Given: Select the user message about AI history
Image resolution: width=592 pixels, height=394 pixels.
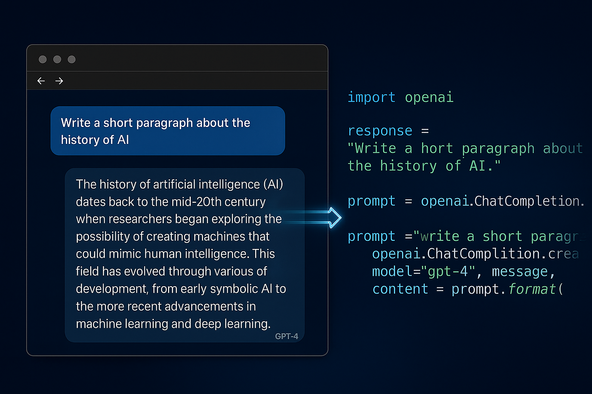Looking at the screenshot, I should click(x=168, y=131).
